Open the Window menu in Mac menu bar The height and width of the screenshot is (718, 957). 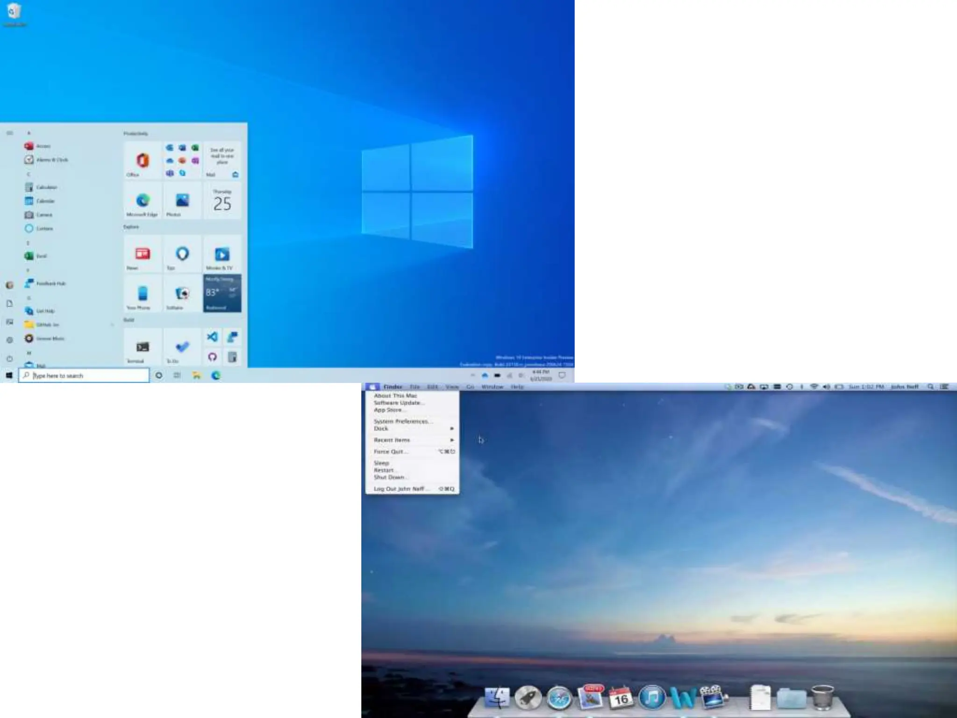tap(493, 387)
